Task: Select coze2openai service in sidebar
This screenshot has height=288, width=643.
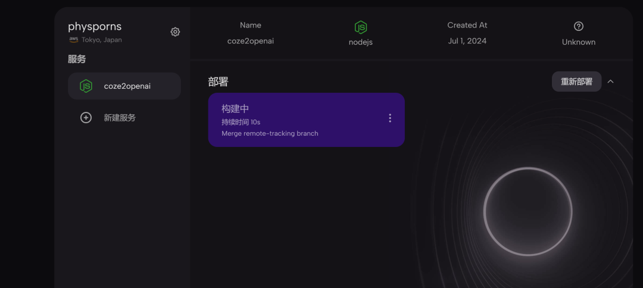Action: pyautogui.click(x=124, y=86)
